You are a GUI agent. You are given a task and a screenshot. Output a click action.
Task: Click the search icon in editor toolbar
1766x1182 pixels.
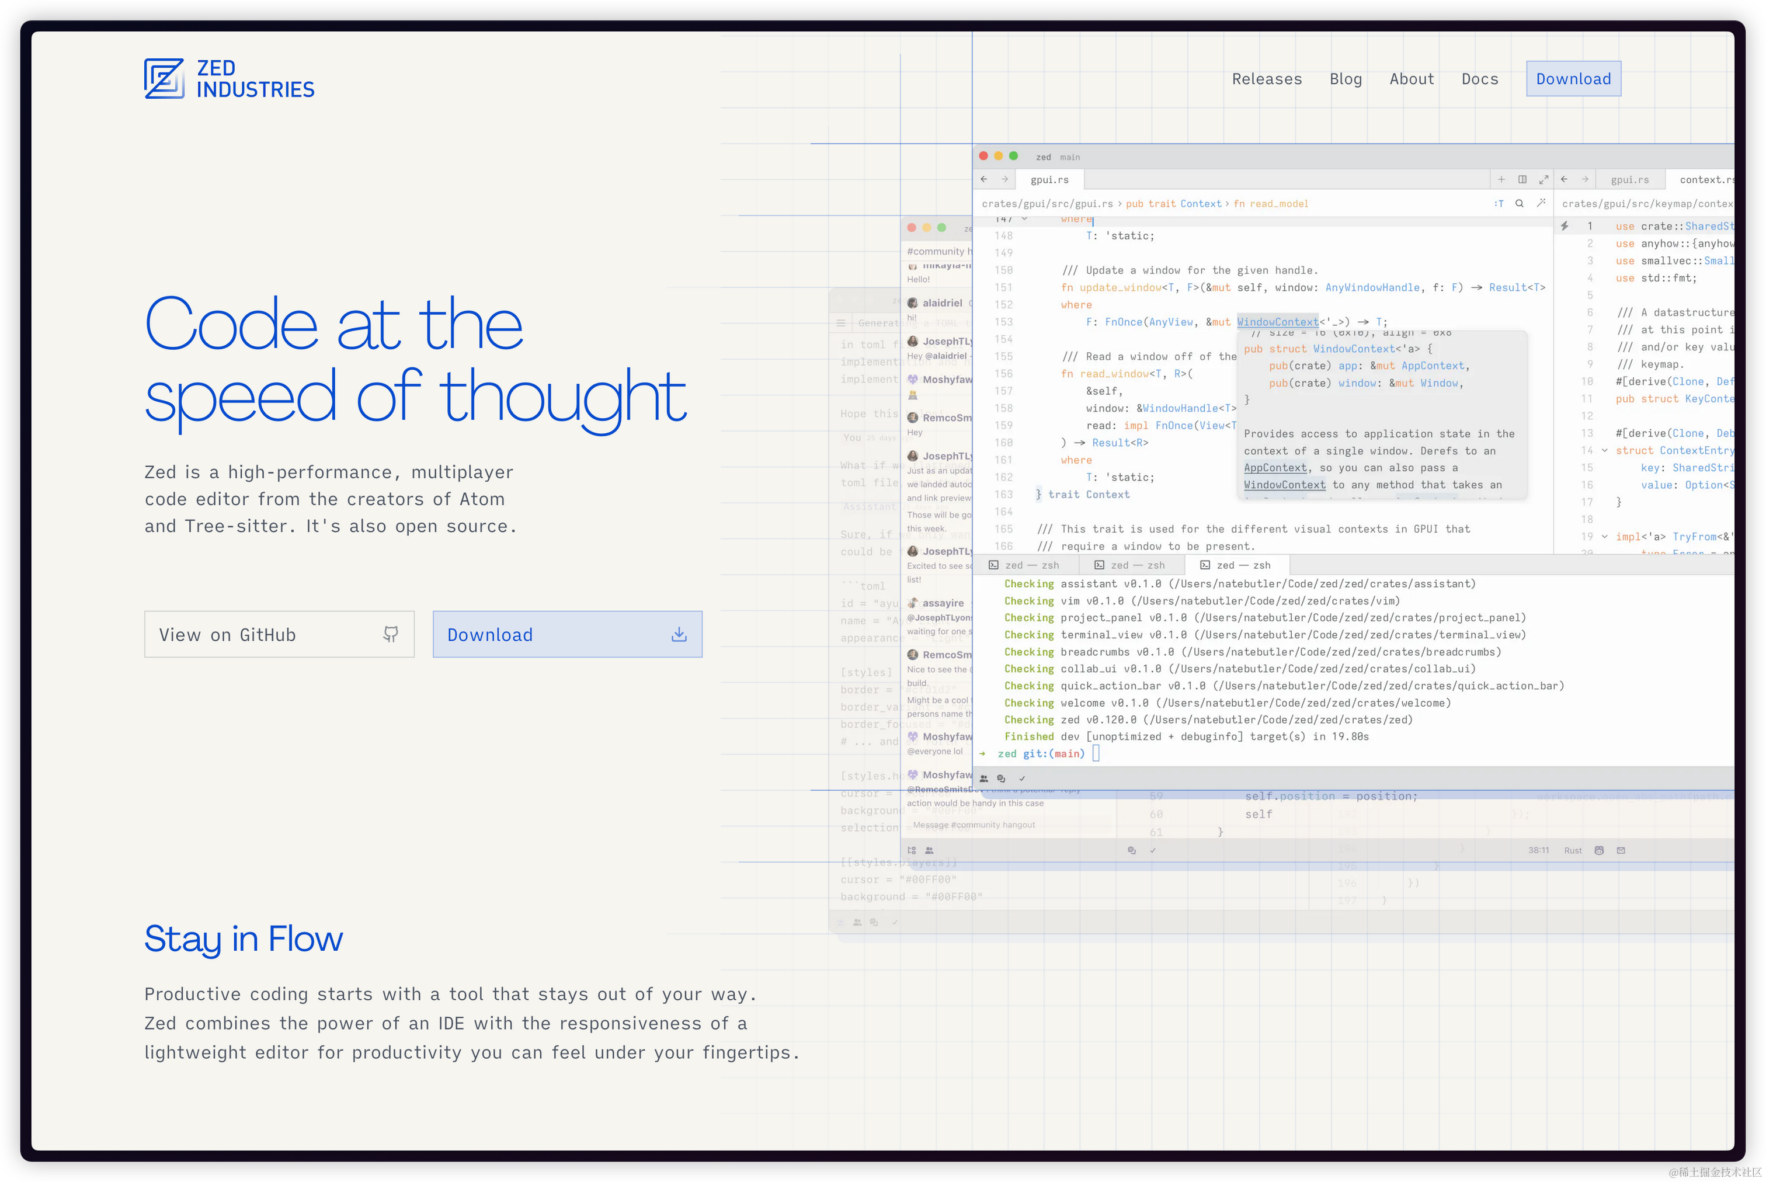coord(1520,204)
